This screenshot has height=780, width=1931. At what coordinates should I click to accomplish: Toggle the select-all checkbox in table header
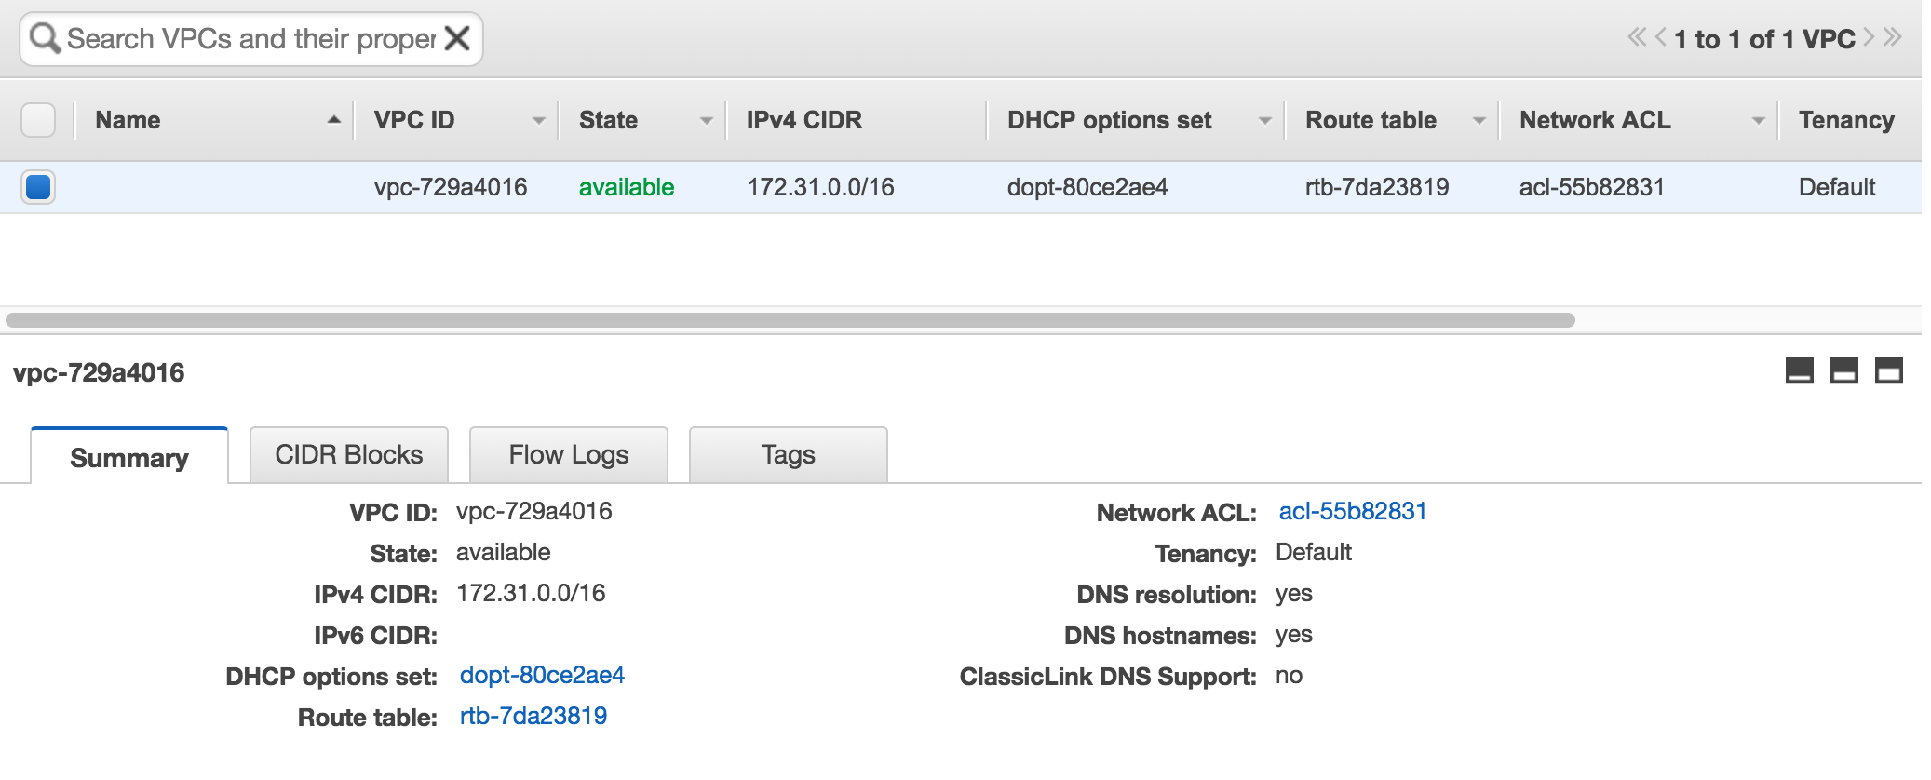pos(37,119)
